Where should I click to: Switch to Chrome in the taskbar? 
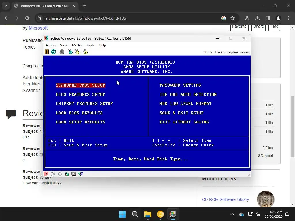pyautogui.click(x=160, y=214)
